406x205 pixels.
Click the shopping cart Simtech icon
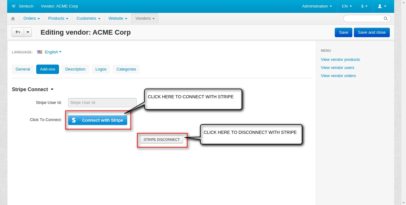click(14, 6)
